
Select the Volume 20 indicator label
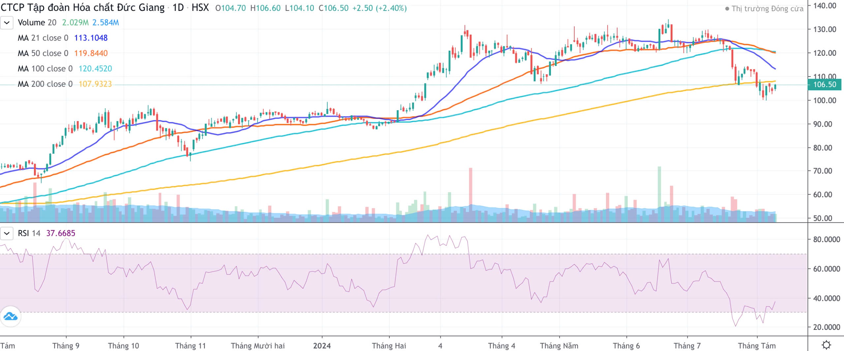37,22
